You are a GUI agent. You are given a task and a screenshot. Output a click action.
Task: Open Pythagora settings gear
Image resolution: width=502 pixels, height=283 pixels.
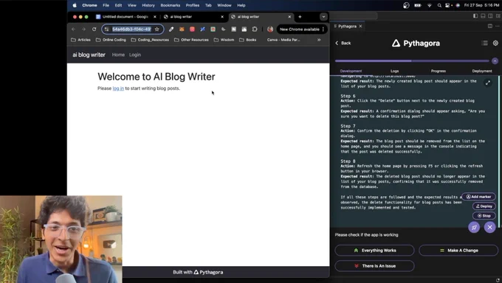pos(495,43)
